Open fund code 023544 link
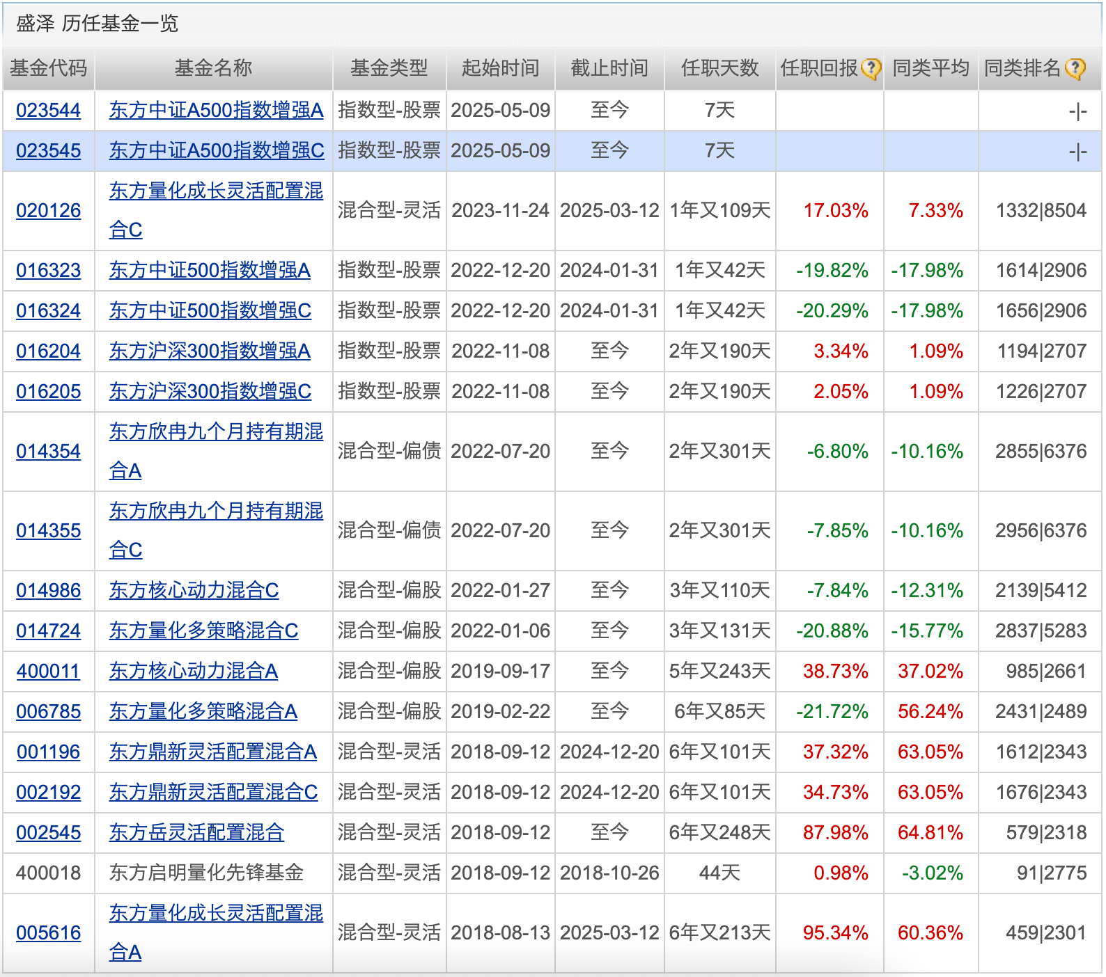Screen dimensions: 1106x977 (x=48, y=111)
